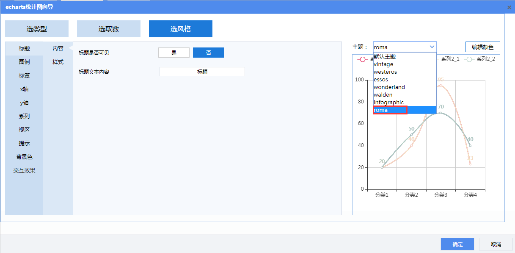Close the echarts wizard dialog
Viewport: 515px width, 253px height.
click(x=509, y=7)
